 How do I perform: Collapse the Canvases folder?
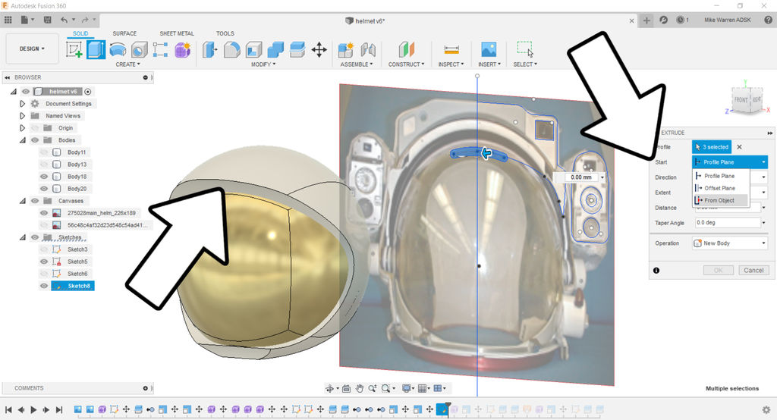[x=22, y=201]
